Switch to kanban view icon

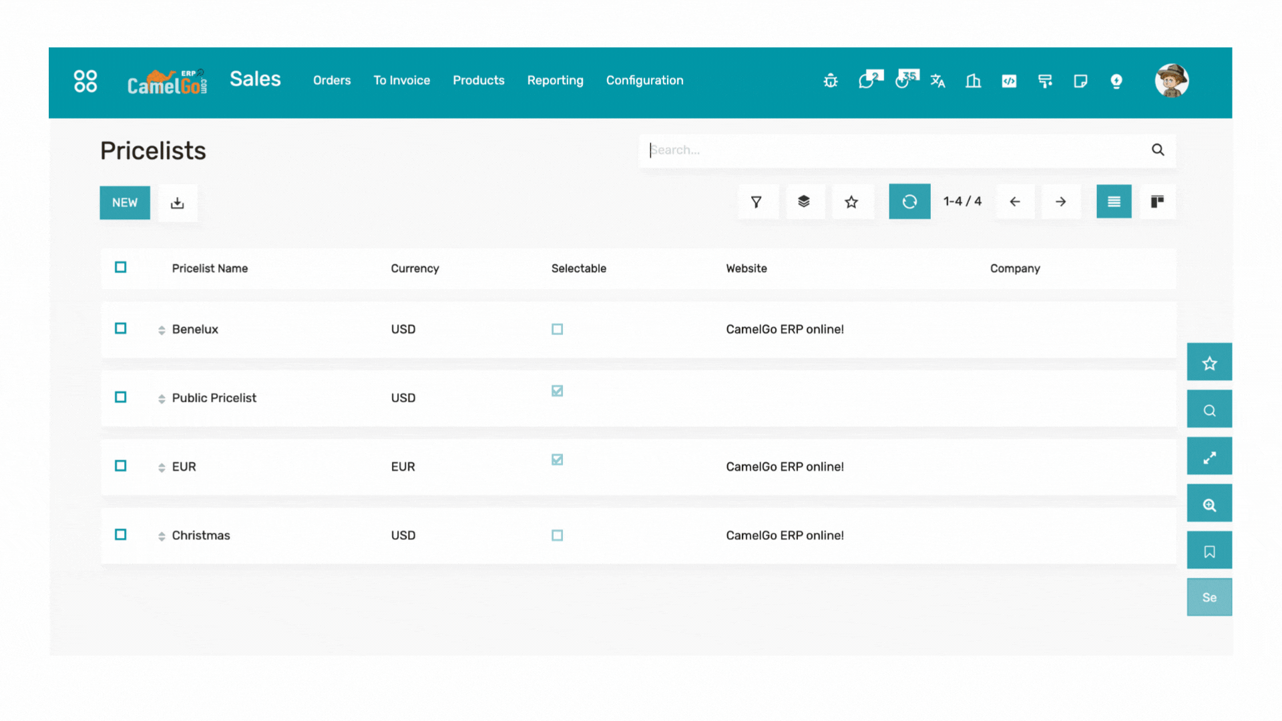pos(1157,202)
